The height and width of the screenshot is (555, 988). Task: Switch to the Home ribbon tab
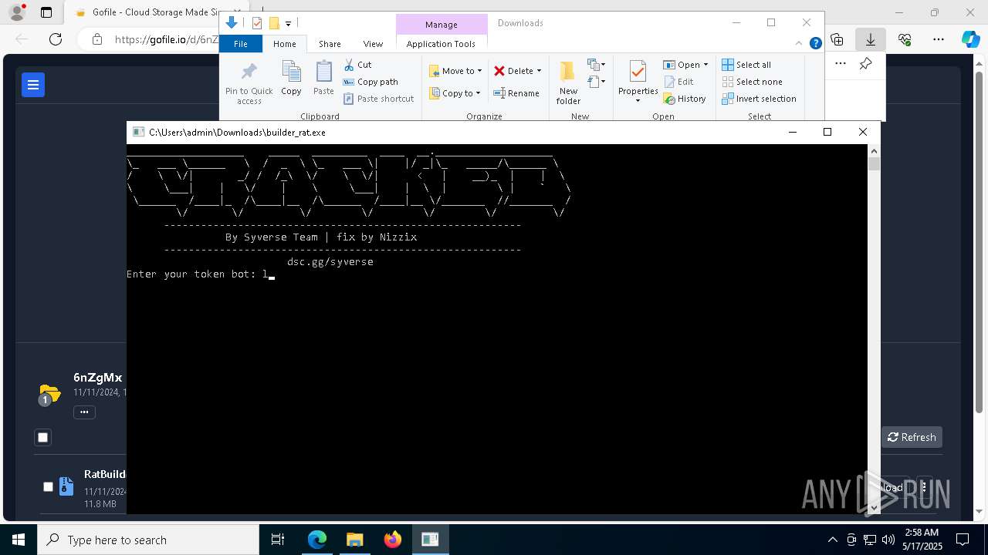(284, 44)
